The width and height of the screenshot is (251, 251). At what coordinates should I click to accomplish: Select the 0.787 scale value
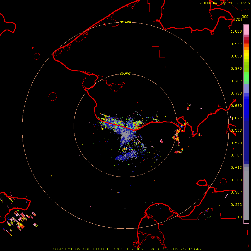pos(236,81)
